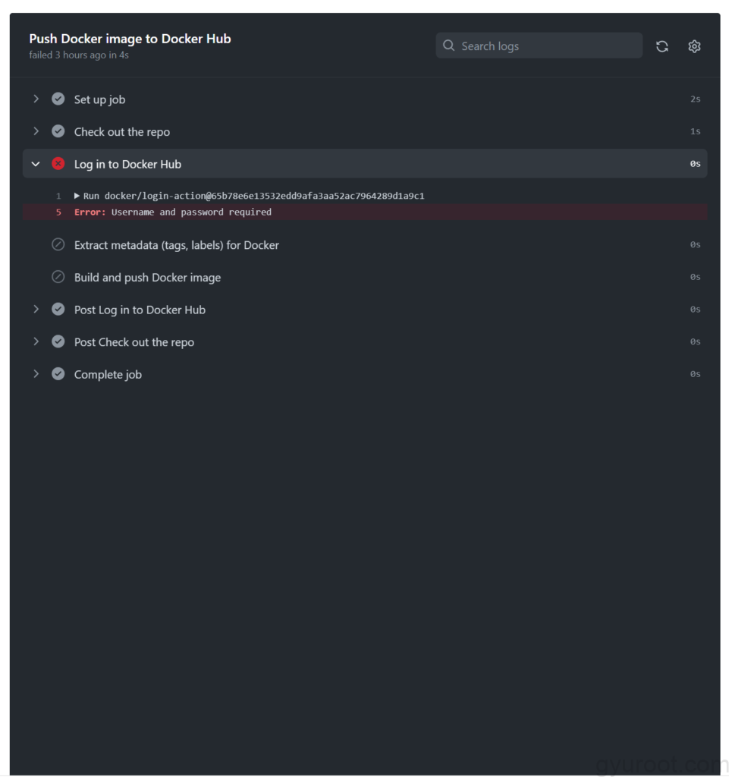Select the Build and push Docker image step
Screen dimensions: 729x777
(x=147, y=278)
